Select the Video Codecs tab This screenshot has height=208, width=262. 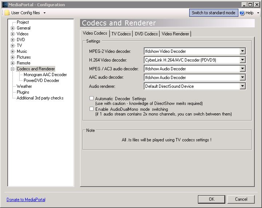[x=95, y=33]
